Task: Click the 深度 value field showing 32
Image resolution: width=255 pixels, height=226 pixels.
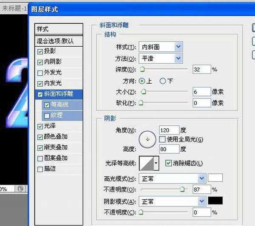Action: [201, 69]
